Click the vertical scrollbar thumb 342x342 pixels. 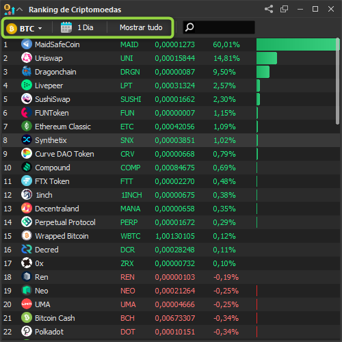pyautogui.click(x=338, y=81)
